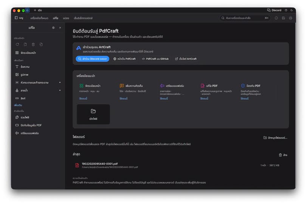The width and height of the screenshot is (307, 204).
Task: Click ใช้ตอนนี้ under the จัดระเบียบหน้า card
Action: (83, 99)
